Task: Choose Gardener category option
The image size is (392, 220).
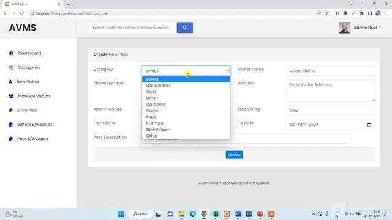Action: coord(186,105)
